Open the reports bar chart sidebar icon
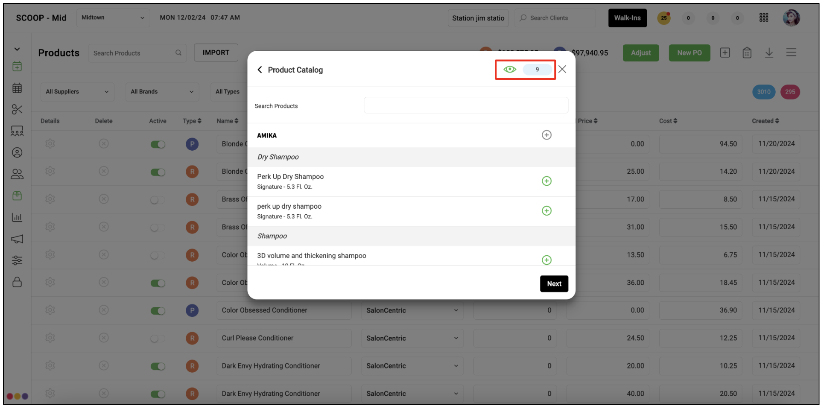Image resolution: width=824 pixels, height=409 pixels. pyautogui.click(x=17, y=217)
